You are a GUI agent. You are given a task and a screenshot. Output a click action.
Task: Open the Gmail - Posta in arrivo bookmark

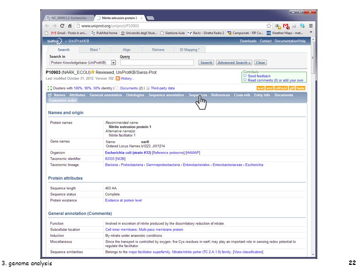pos(69,33)
